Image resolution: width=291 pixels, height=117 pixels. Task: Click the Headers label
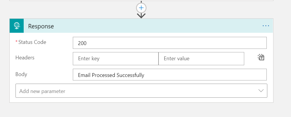[x=25, y=58]
